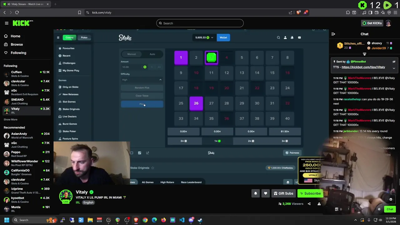The image size is (400, 225).
Task: Click the English tag under stream title
Action: point(88,202)
